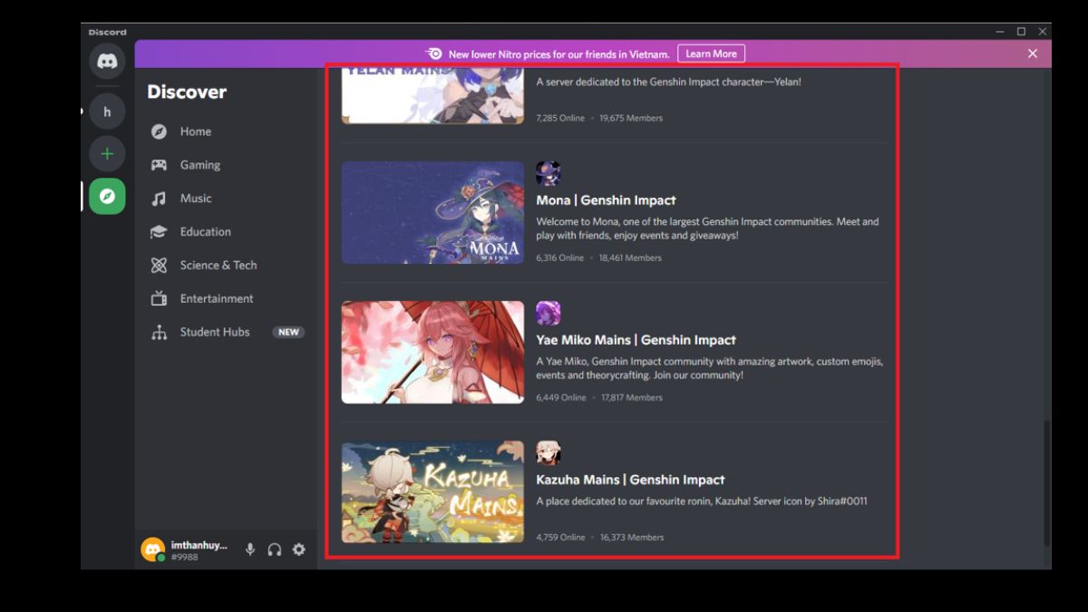Click Learn More about Nitro prices
The width and height of the screenshot is (1088, 612).
click(711, 53)
